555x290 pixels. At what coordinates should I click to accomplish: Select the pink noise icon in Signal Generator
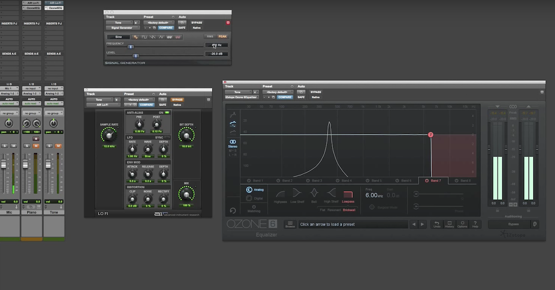click(178, 37)
